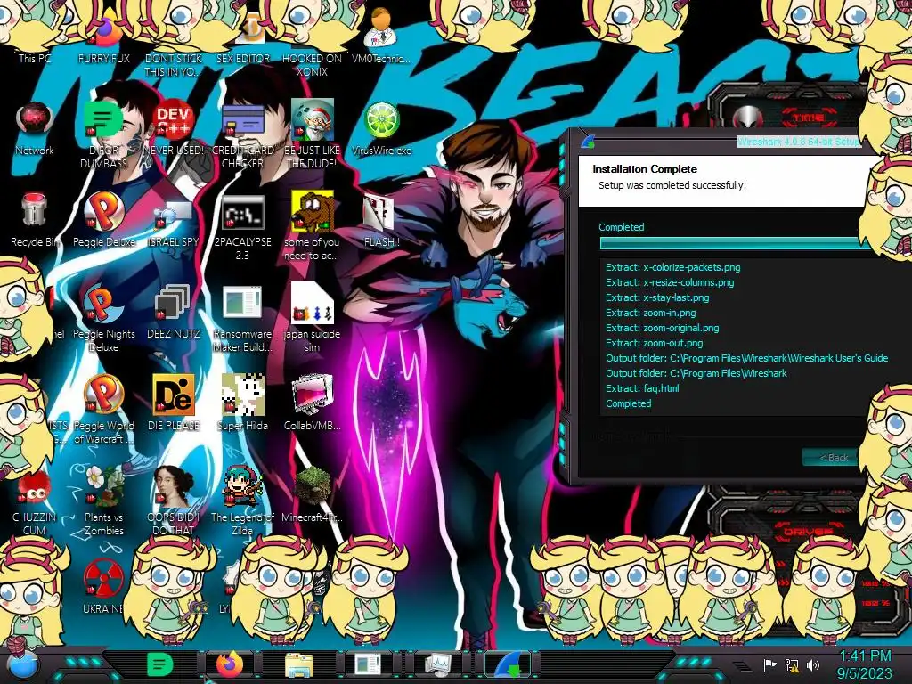Select the Ransomware Maker Build... icon
Image resolution: width=912 pixels, height=684 pixels.
pyautogui.click(x=242, y=319)
